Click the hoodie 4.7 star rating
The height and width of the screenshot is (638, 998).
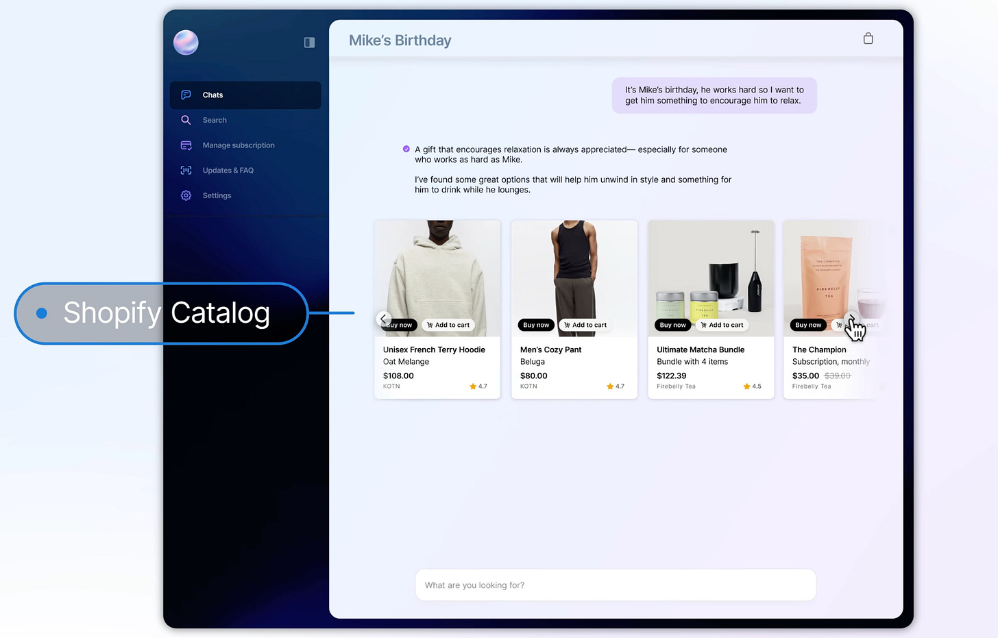click(x=478, y=387)
